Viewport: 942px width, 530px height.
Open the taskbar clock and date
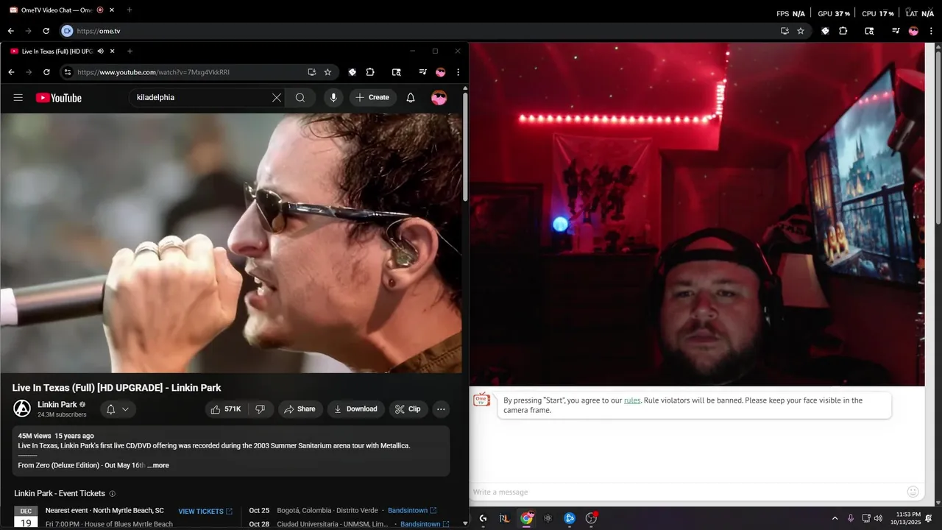pyautogui.click(x=905, y=518)
